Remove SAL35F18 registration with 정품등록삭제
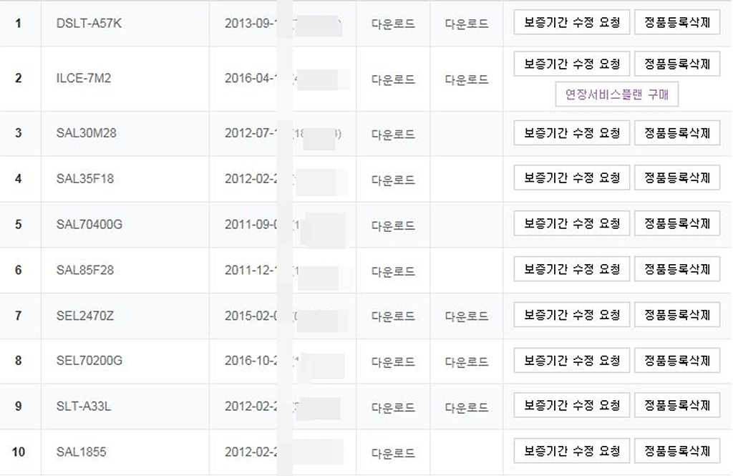The image size is (733, 476). tap(676, 178)
